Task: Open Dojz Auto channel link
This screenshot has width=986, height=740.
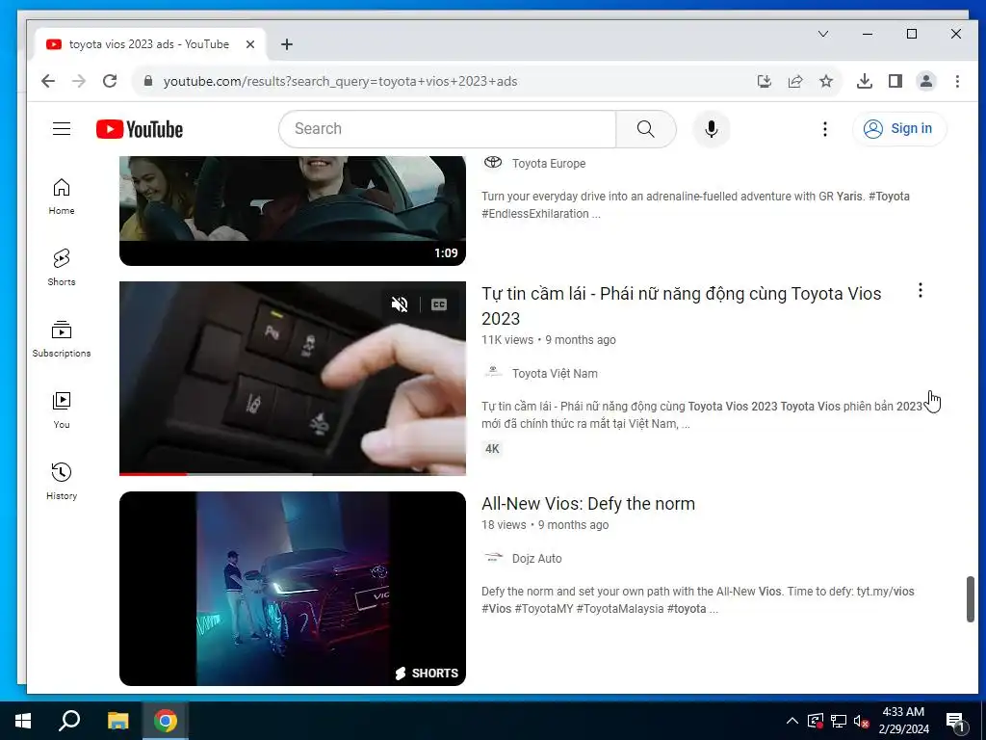Action: click(x=537, y=558)
